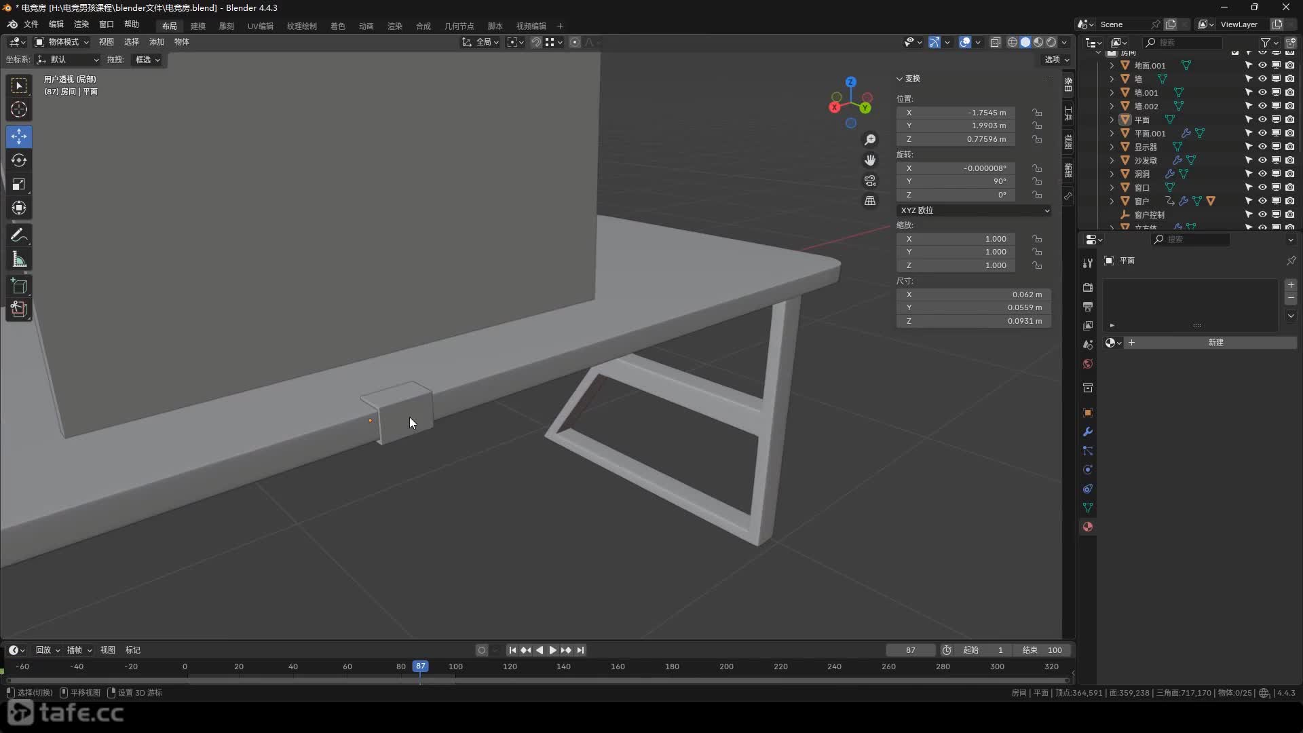This screenshot has height=733, width=1303.
Task: Select the Annotate pencil tool
Action: pyautogui.click(x=19, y=236)
